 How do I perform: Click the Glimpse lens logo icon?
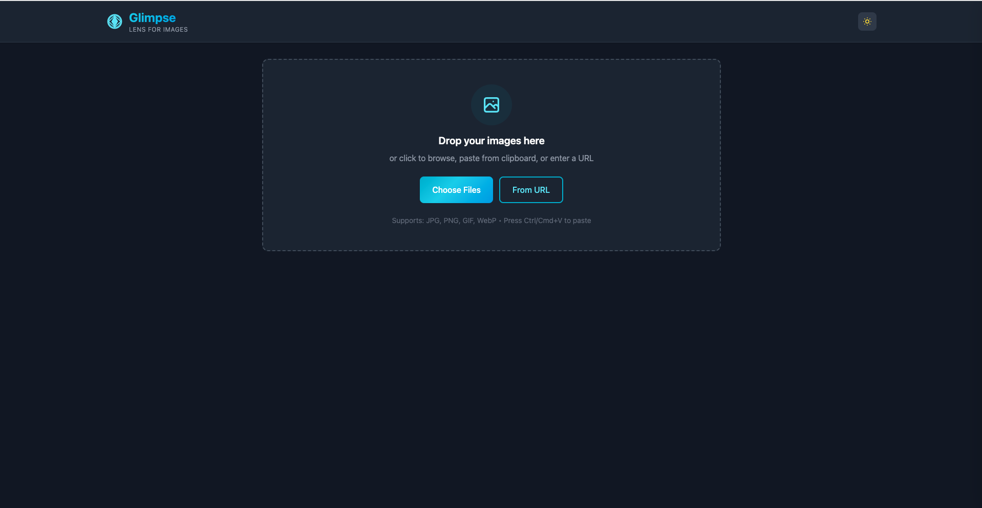pos(115,21)
